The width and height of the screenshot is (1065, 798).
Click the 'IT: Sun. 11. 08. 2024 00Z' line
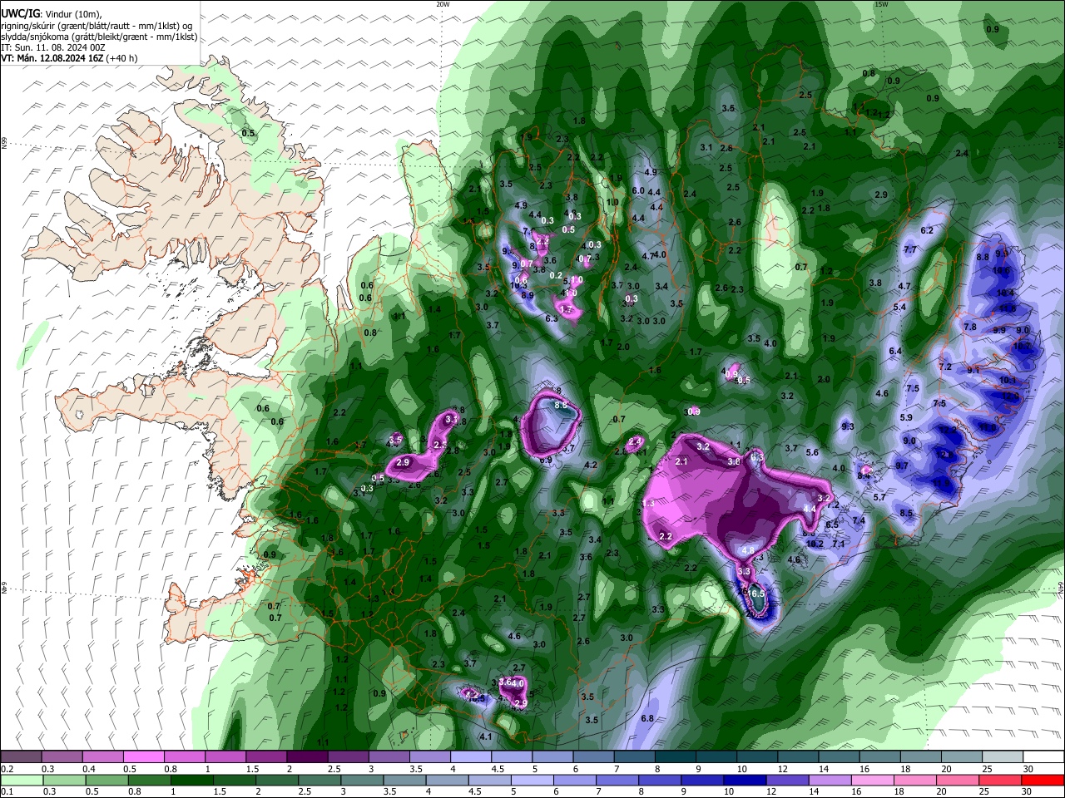(53, 47)
